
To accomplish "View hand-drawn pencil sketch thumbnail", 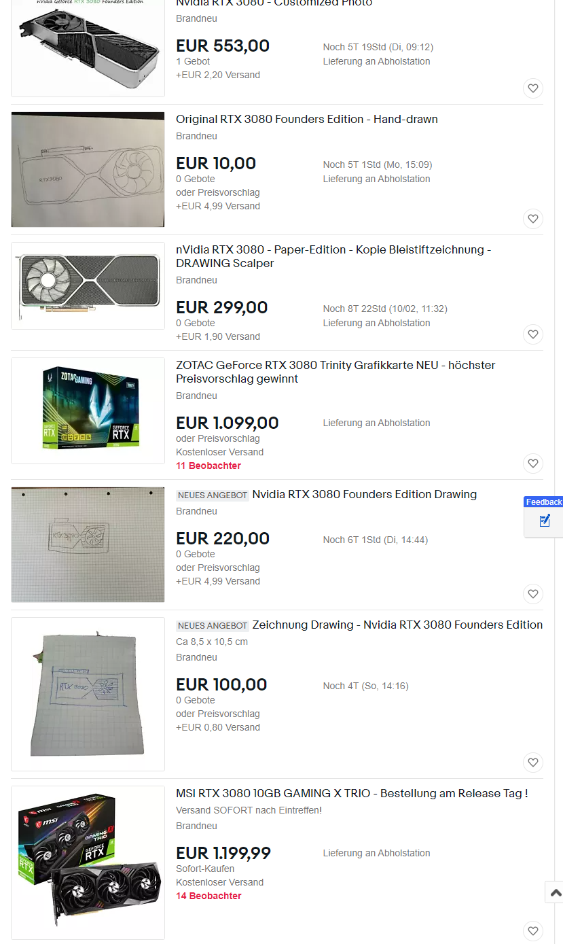I will (88, 169).
